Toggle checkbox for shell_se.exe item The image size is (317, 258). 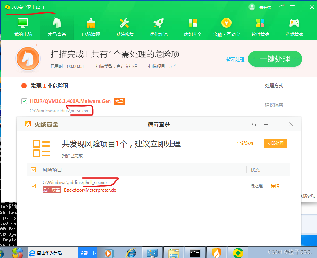[x=33, y=186]
